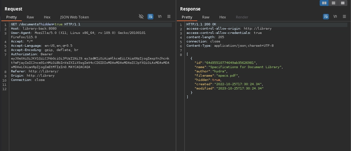Select the Response Pretty tab
Screen dimensions: 351x151
[187, 17]
